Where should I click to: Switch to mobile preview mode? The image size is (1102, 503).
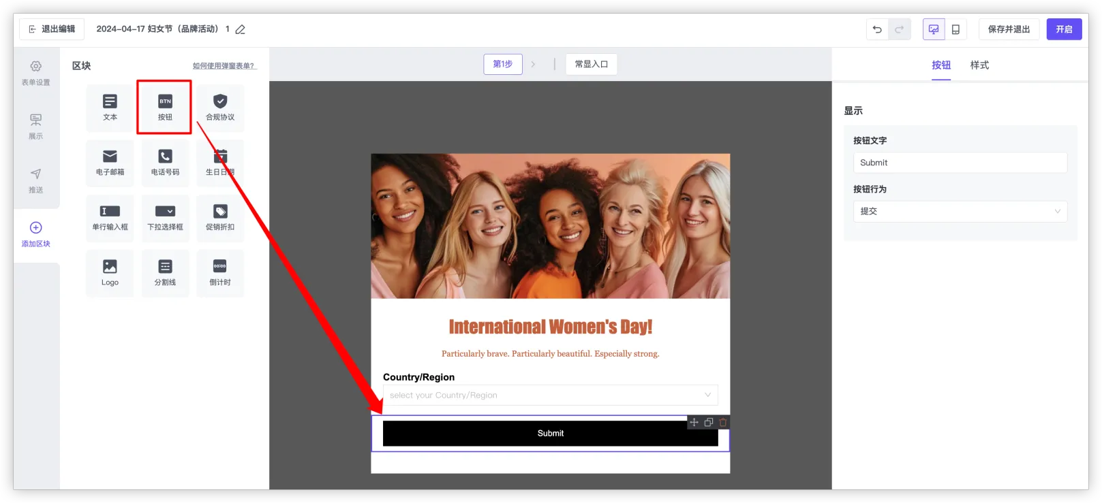pos(955,29)
